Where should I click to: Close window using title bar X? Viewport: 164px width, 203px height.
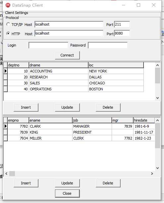[x=154, y=5]
